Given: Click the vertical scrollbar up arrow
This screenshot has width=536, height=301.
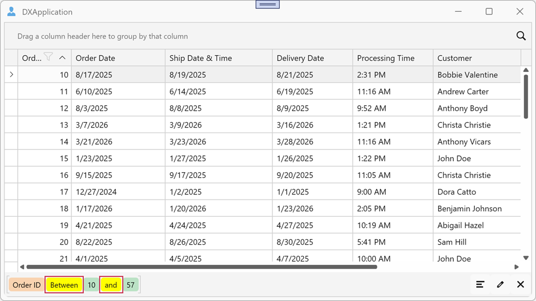Looking at the screenshot, I should 526,70.
